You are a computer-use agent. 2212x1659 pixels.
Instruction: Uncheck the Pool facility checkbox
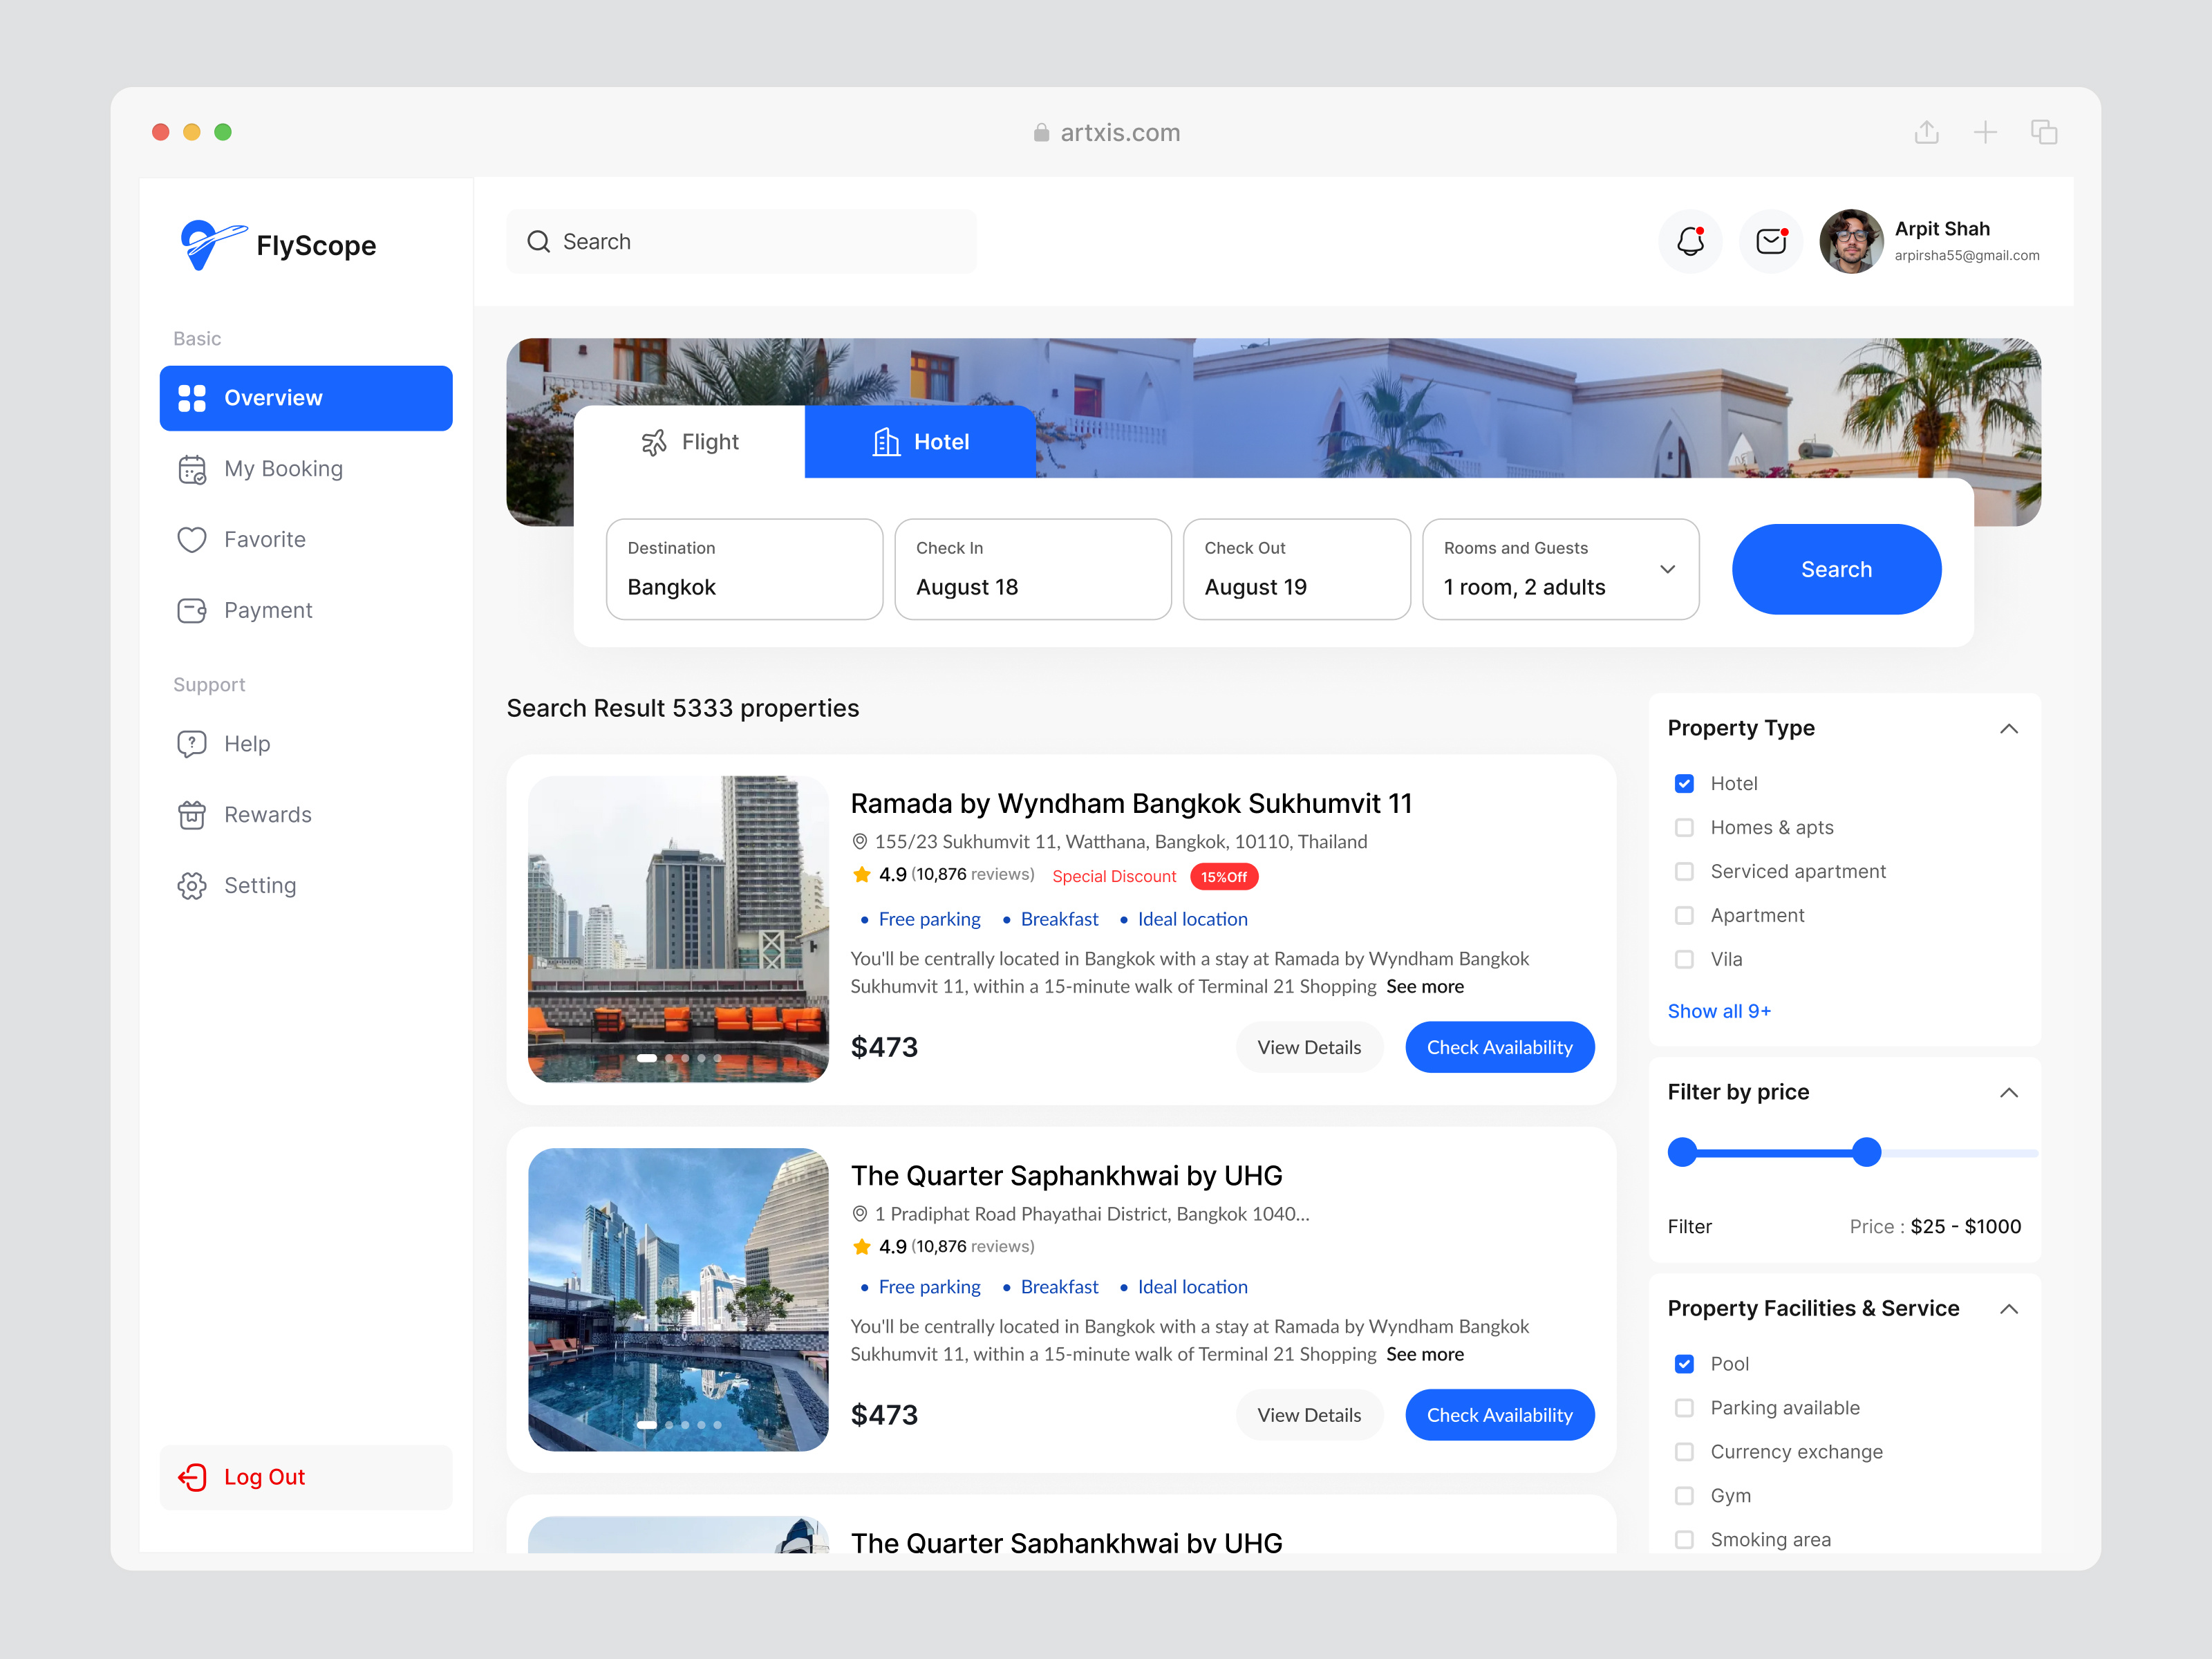coord(1684,1364)
